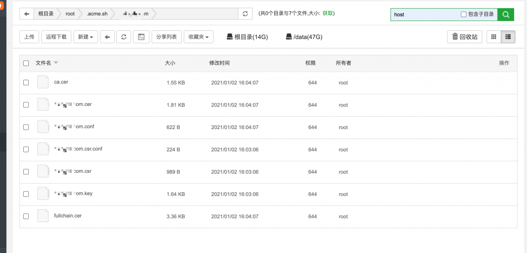
Task: Check the fullchain.cer row checkbox
Action: [26, 216]
